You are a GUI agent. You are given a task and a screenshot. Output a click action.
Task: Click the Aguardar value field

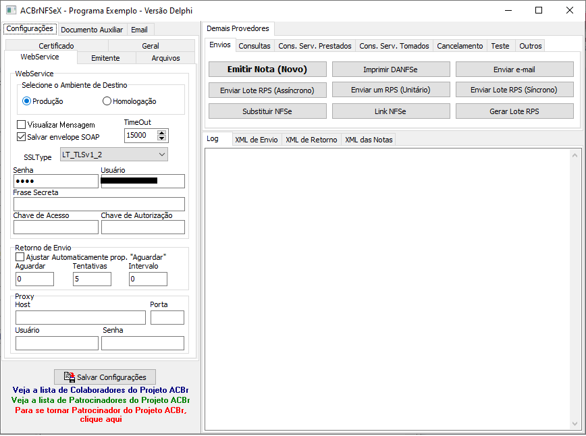click(34, 279)
